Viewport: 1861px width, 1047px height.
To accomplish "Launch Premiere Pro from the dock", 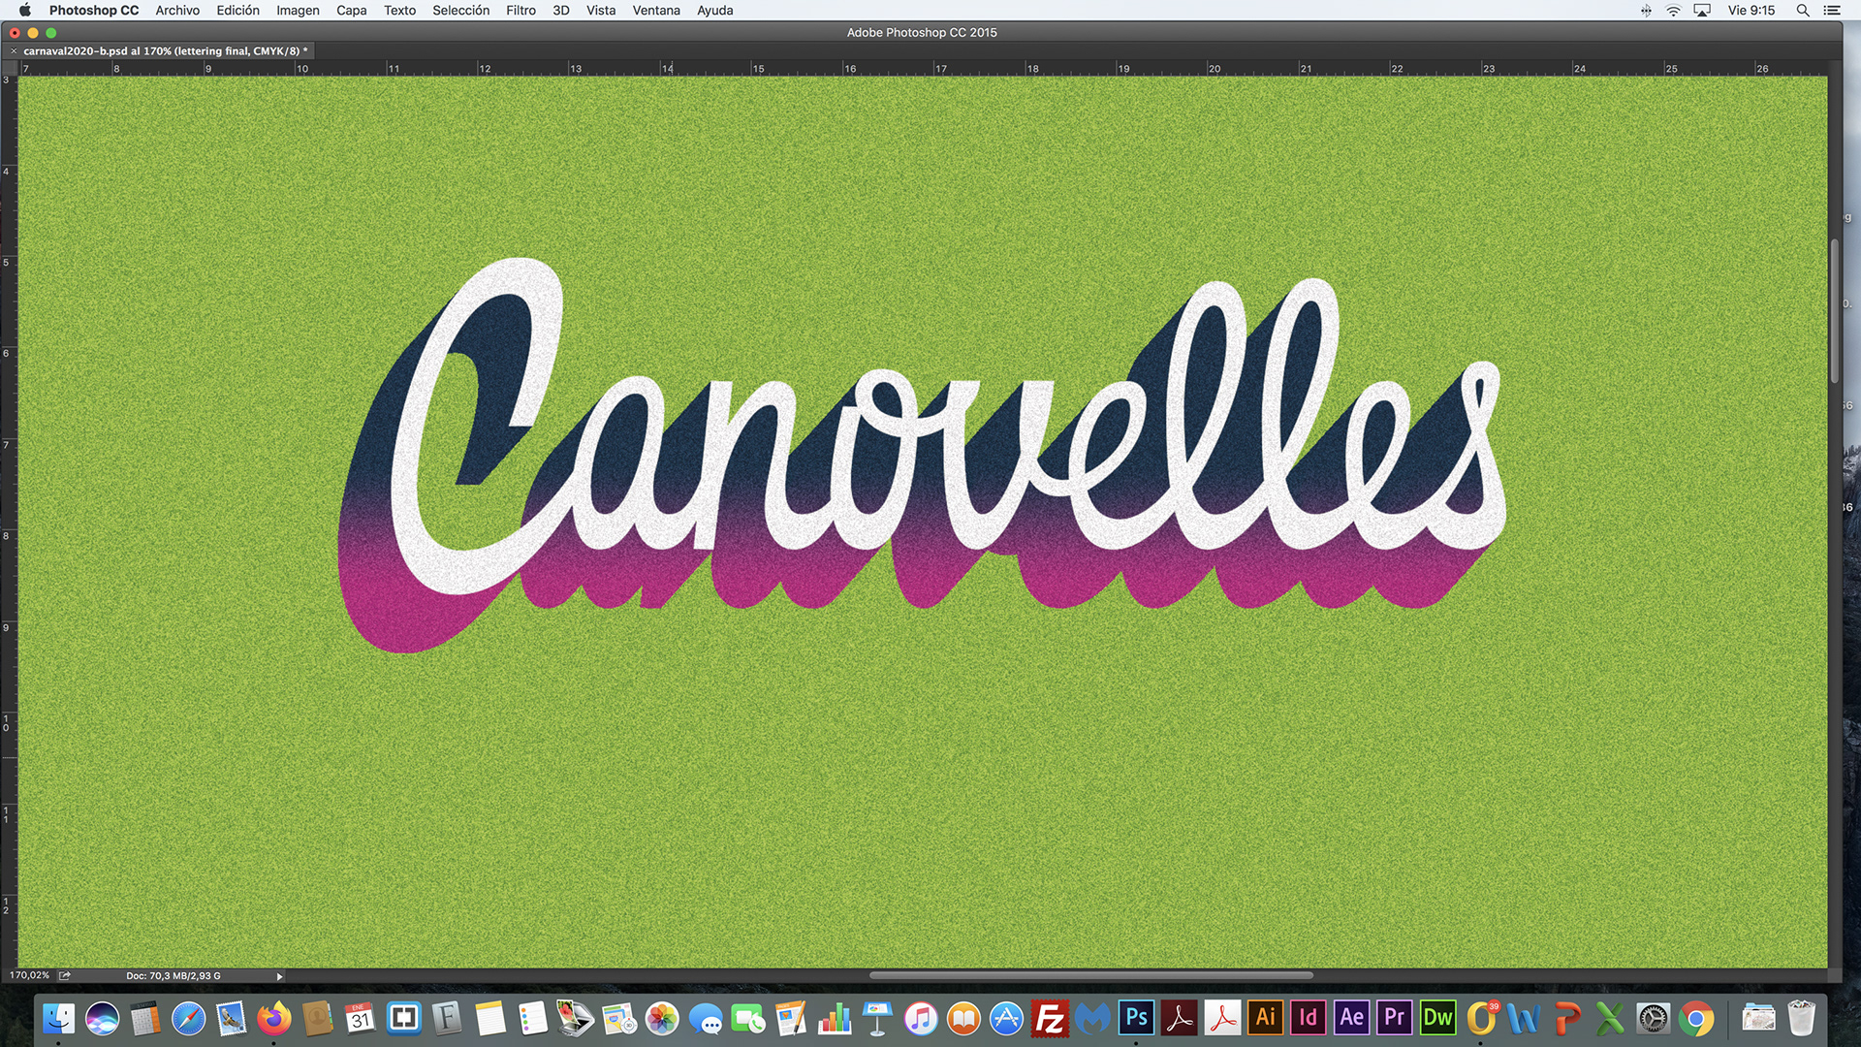I will (1394, 1018).
